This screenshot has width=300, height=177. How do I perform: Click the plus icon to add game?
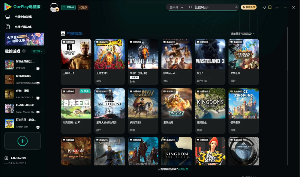(x=22, y=141)
